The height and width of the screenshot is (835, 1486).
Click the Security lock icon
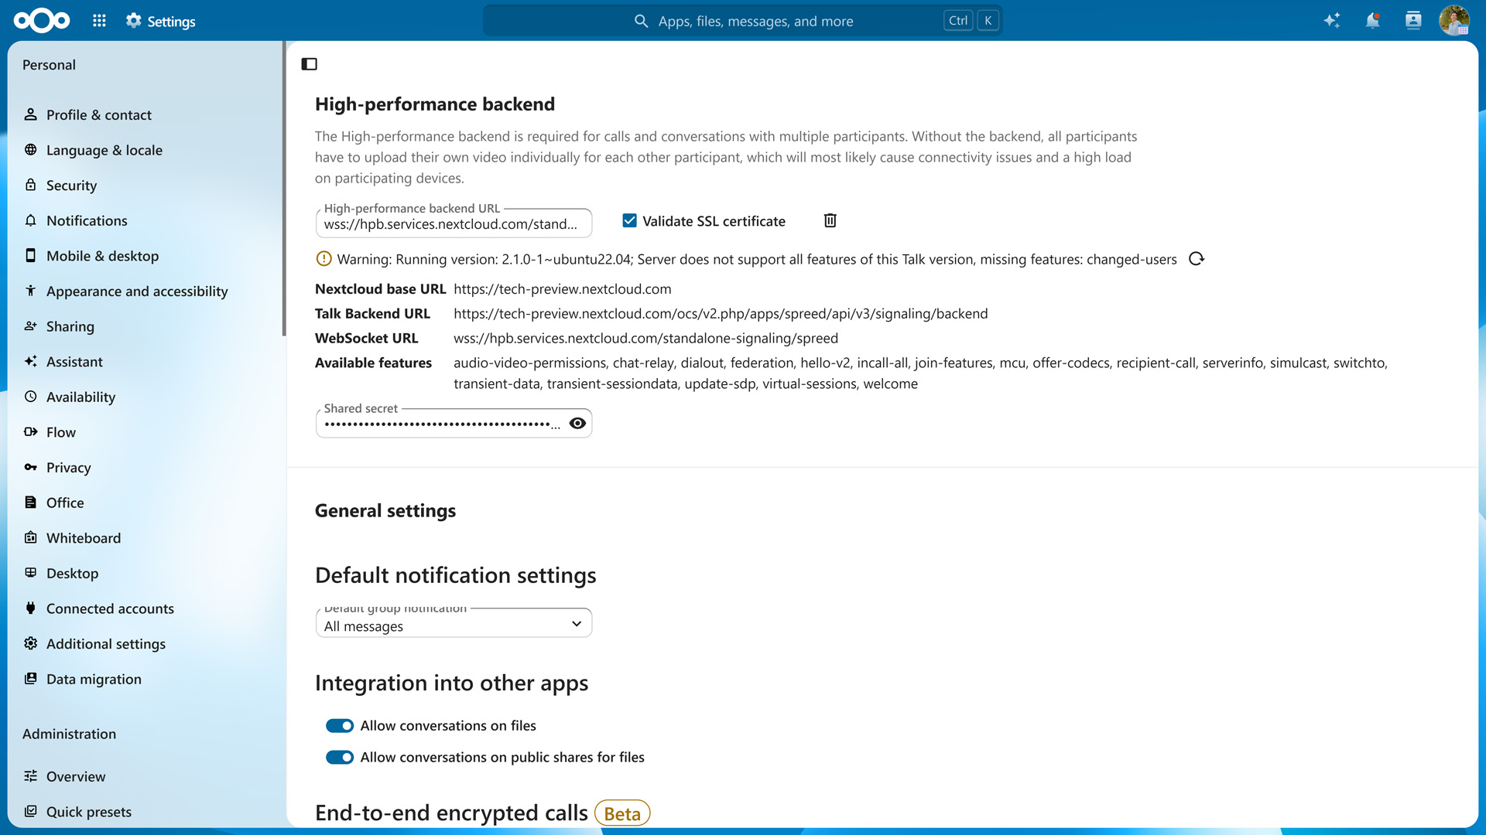click(x=31, y=185)
